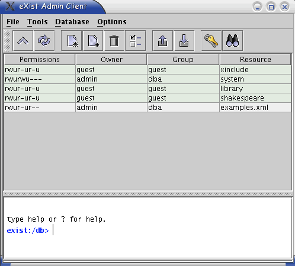The width and height of the screenshot is (295, 266).
Task: Add a new document file
Action: tap(93, 41)
